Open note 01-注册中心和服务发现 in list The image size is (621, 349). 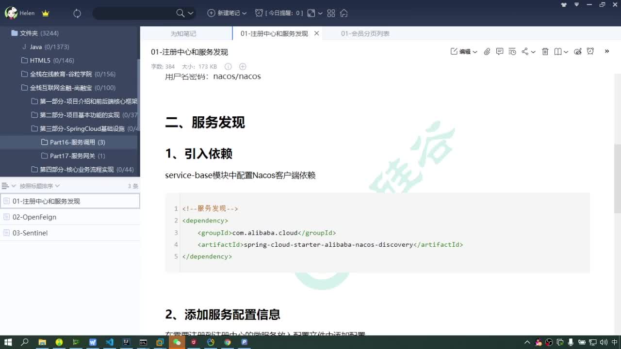pos(70,201)
